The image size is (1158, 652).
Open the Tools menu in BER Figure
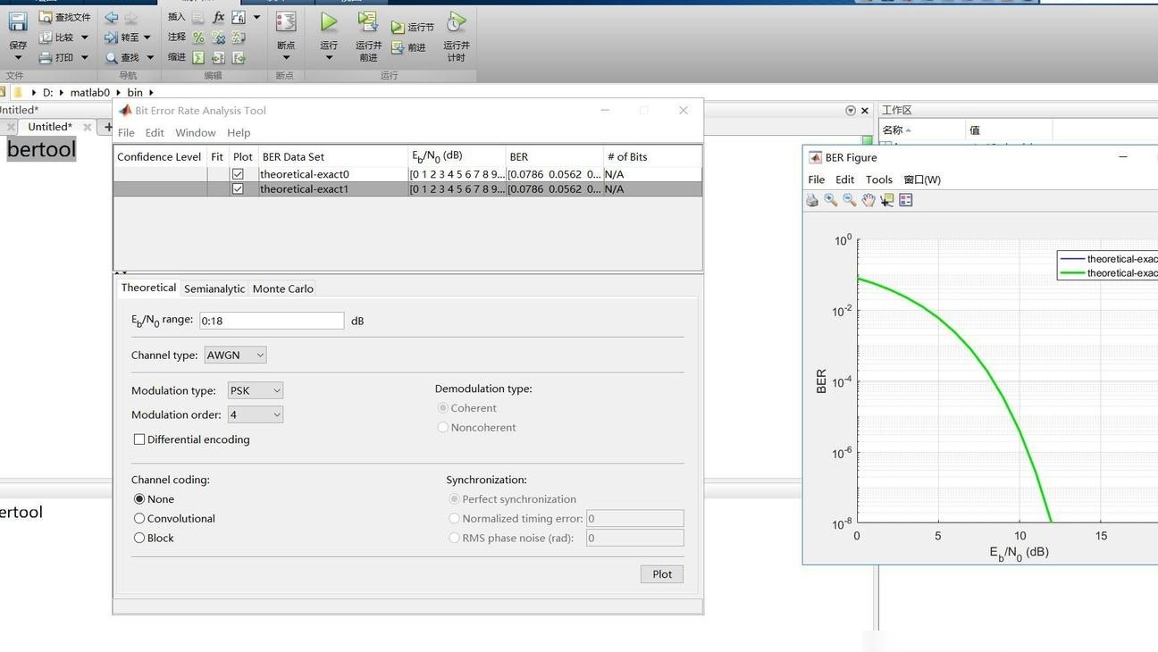[879, 180]
